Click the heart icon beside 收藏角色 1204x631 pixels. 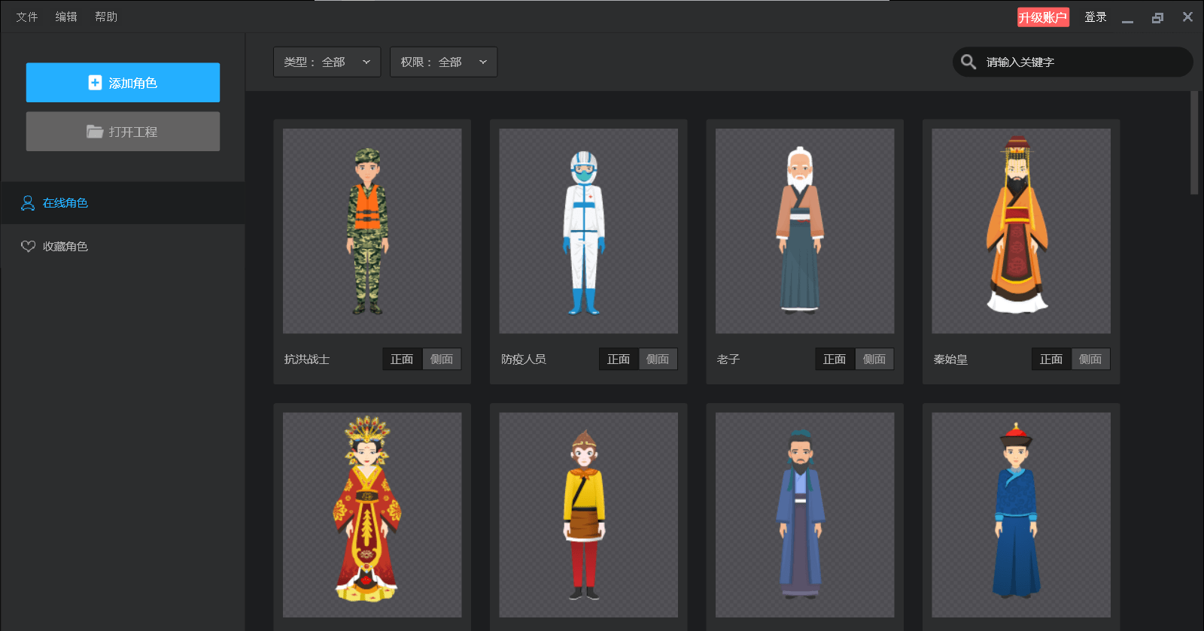click(x=28, y=247)
